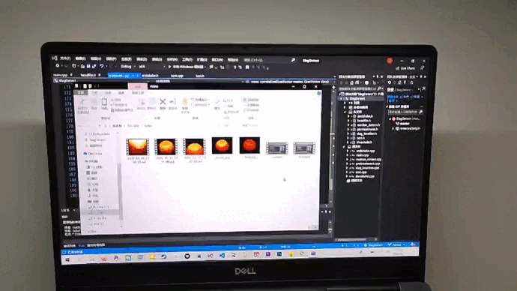The image size is (517, 291).
Task: Click the purple Visual Studio taskbar icon
Action: click(211, 255)
